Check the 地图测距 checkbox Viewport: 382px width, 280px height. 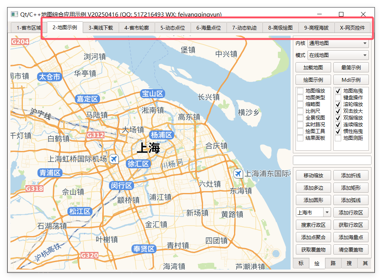point(338,138)
